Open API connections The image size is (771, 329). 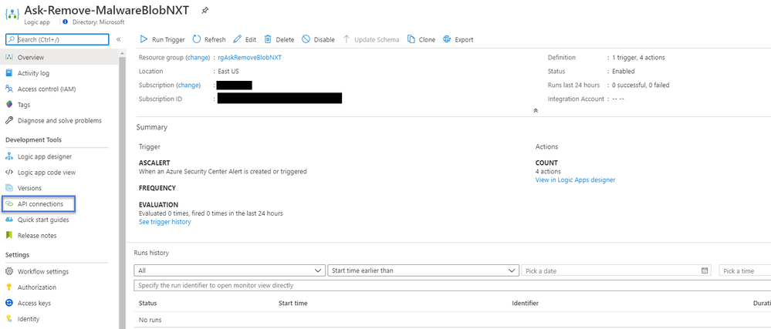(39, 203)
